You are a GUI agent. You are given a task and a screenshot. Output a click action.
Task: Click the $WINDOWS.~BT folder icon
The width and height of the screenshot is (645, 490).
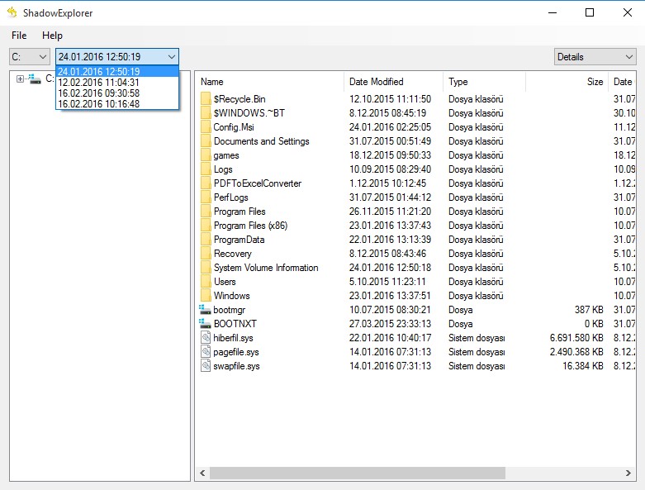click(x=206, y=113)
